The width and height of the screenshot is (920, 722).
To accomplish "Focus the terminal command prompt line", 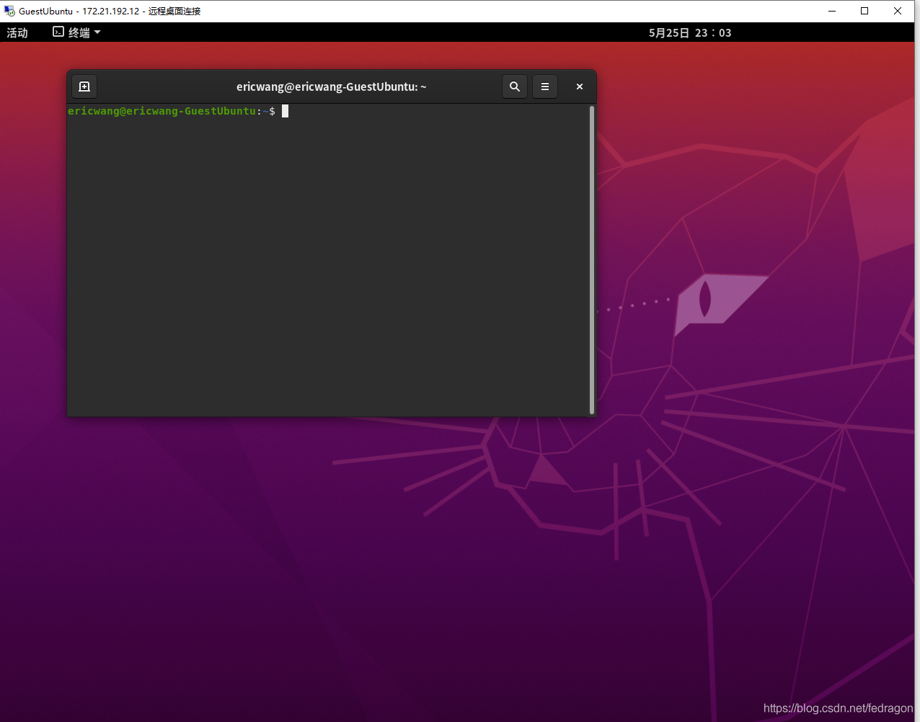I will pos(328,111).
